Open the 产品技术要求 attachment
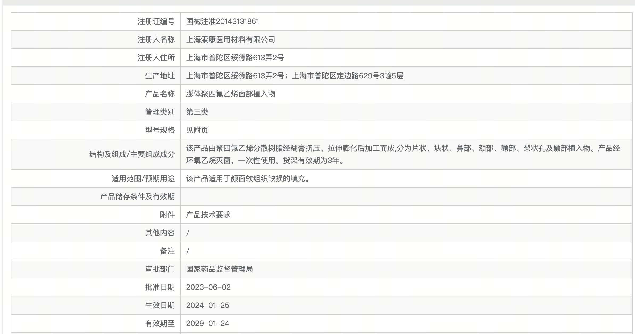Viewport: 635px width, 334px height. [208, 215]
